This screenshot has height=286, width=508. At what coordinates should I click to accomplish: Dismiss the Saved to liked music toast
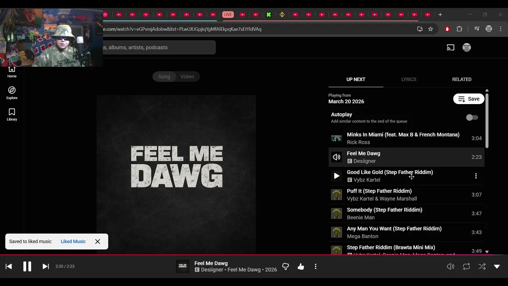[98, 242]
